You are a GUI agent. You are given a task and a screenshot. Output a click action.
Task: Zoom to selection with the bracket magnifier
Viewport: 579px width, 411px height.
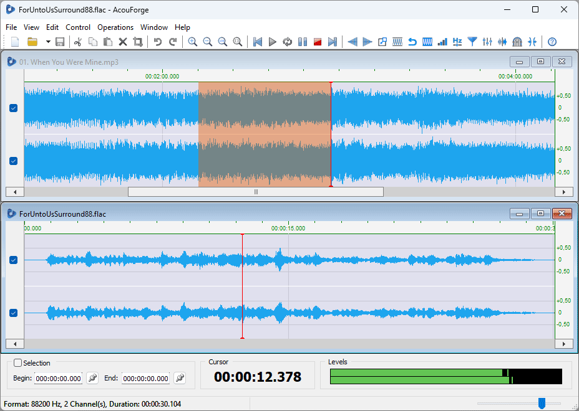(238, 42)
